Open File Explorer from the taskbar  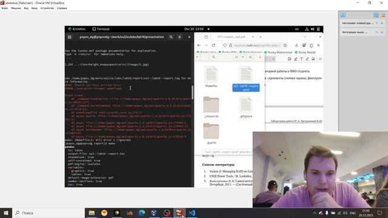click(x=92, y=213)
